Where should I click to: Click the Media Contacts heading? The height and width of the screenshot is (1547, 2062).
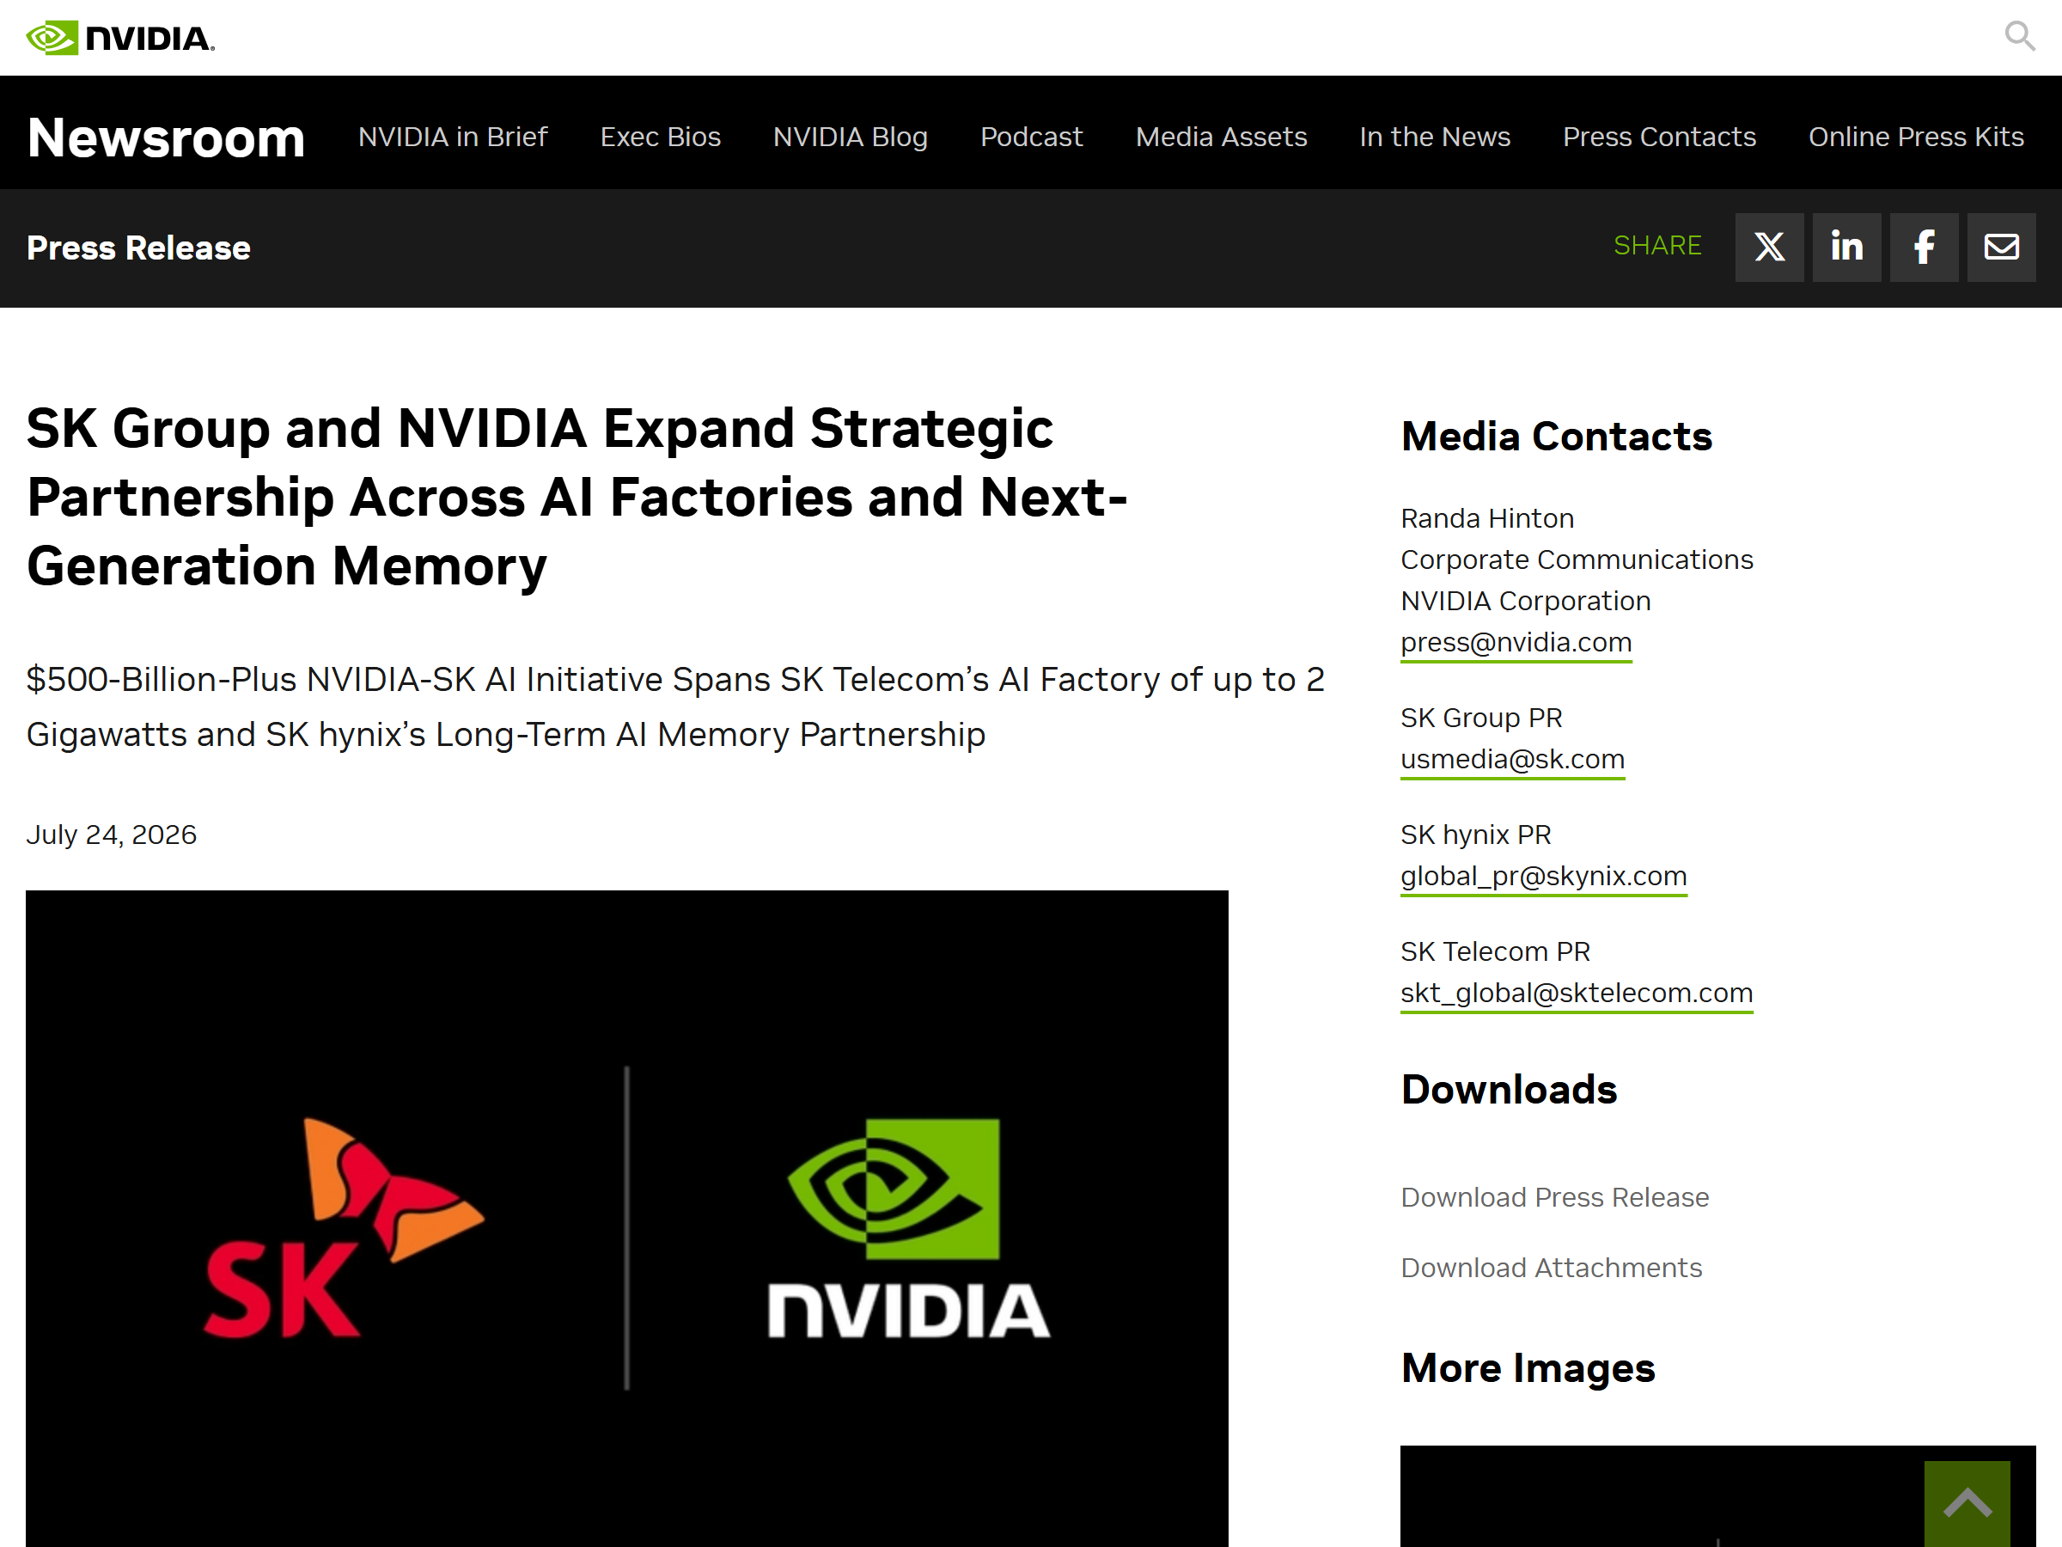click(1556, 437)
